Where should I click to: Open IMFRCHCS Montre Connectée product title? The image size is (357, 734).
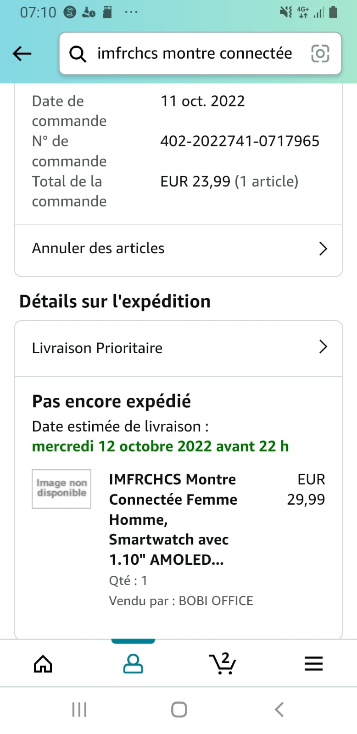click(x=173, y=519)
